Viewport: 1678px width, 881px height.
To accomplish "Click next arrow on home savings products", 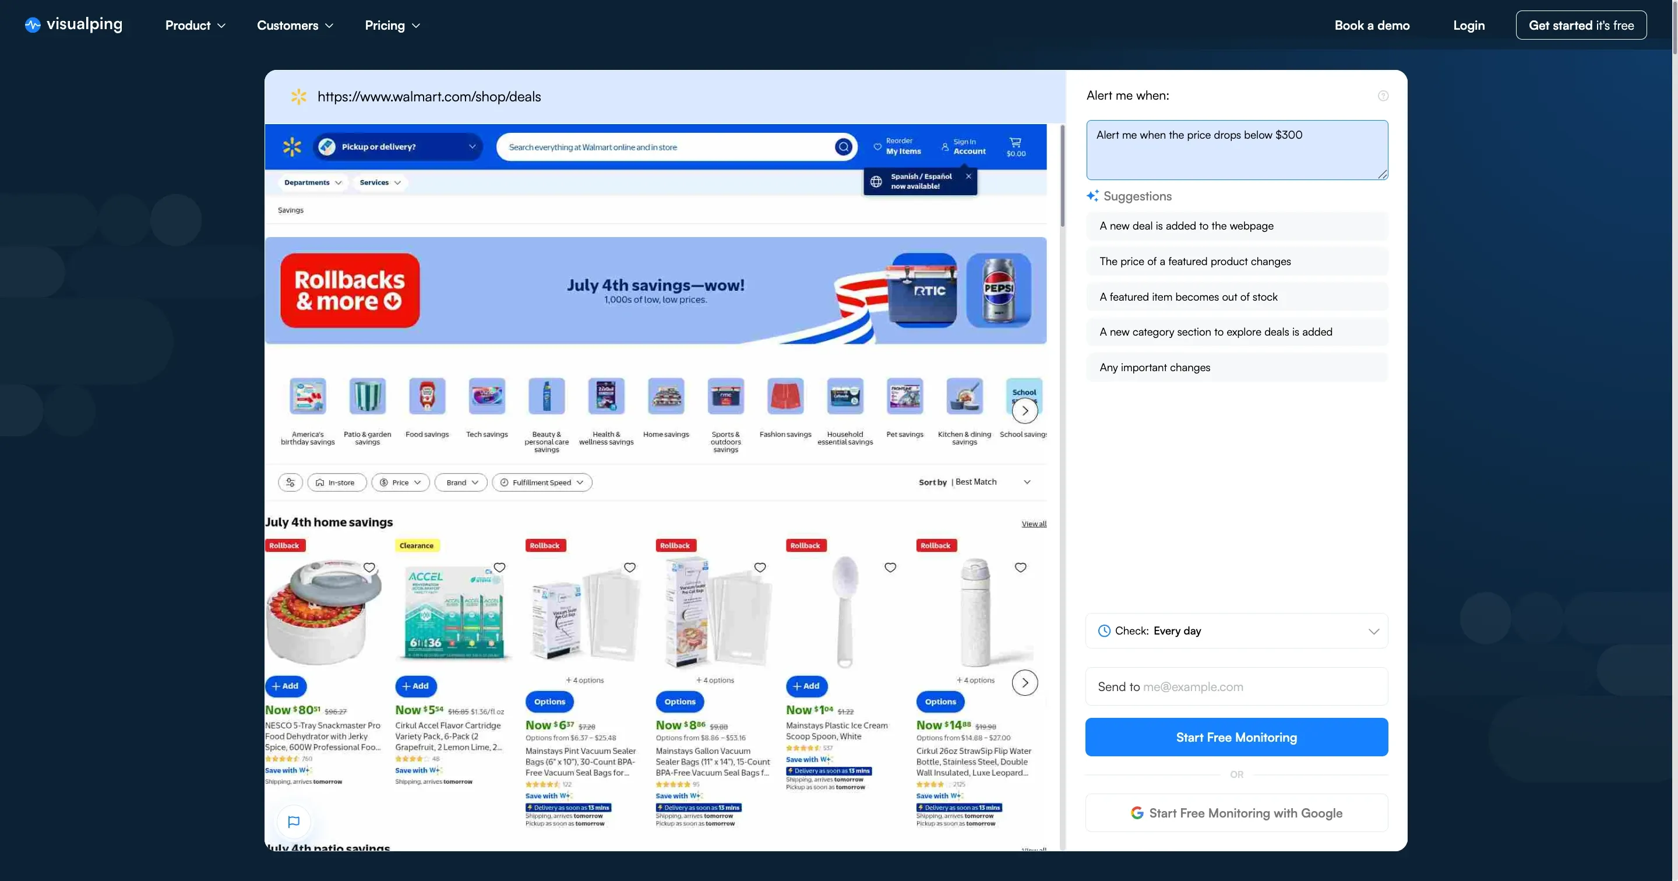I will coord(1025,682).
